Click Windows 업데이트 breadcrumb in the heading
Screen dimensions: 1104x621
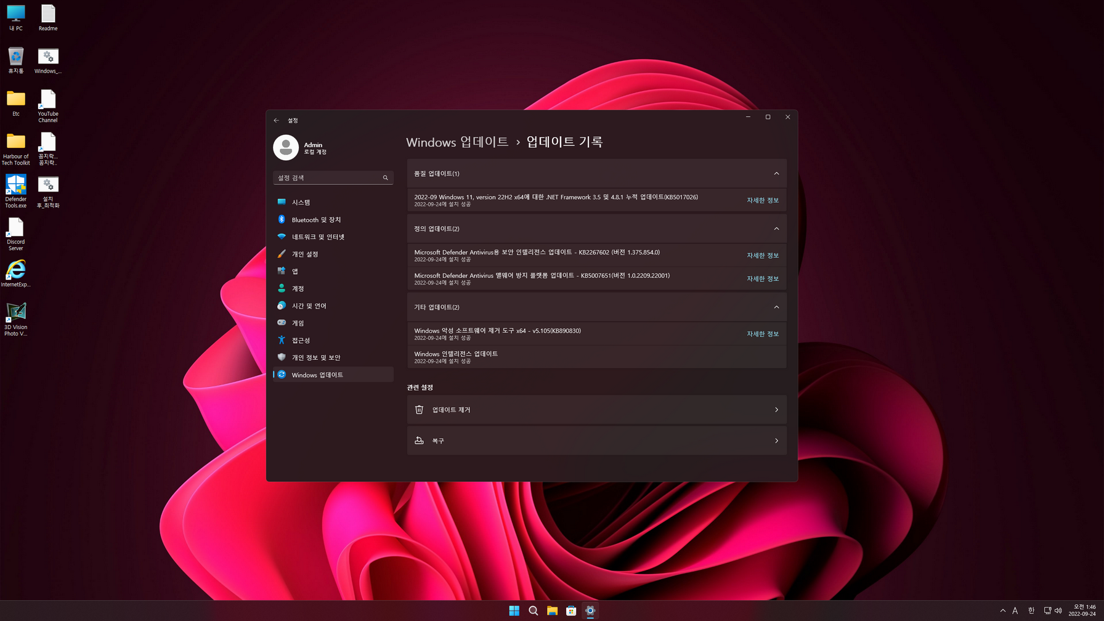(457, 142)
